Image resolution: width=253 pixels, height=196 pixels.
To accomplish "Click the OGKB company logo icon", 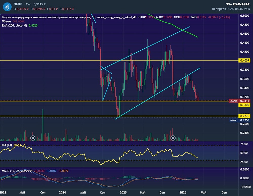I will [x=7, y=7].
